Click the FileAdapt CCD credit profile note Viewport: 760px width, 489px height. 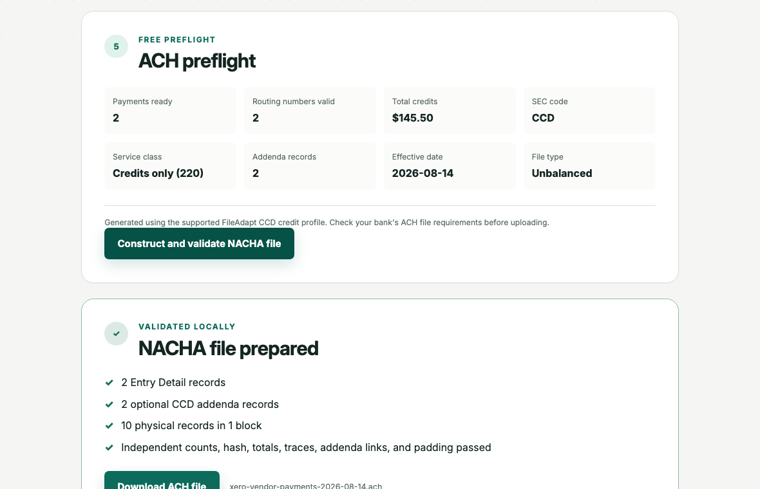(x=327, y=222)
